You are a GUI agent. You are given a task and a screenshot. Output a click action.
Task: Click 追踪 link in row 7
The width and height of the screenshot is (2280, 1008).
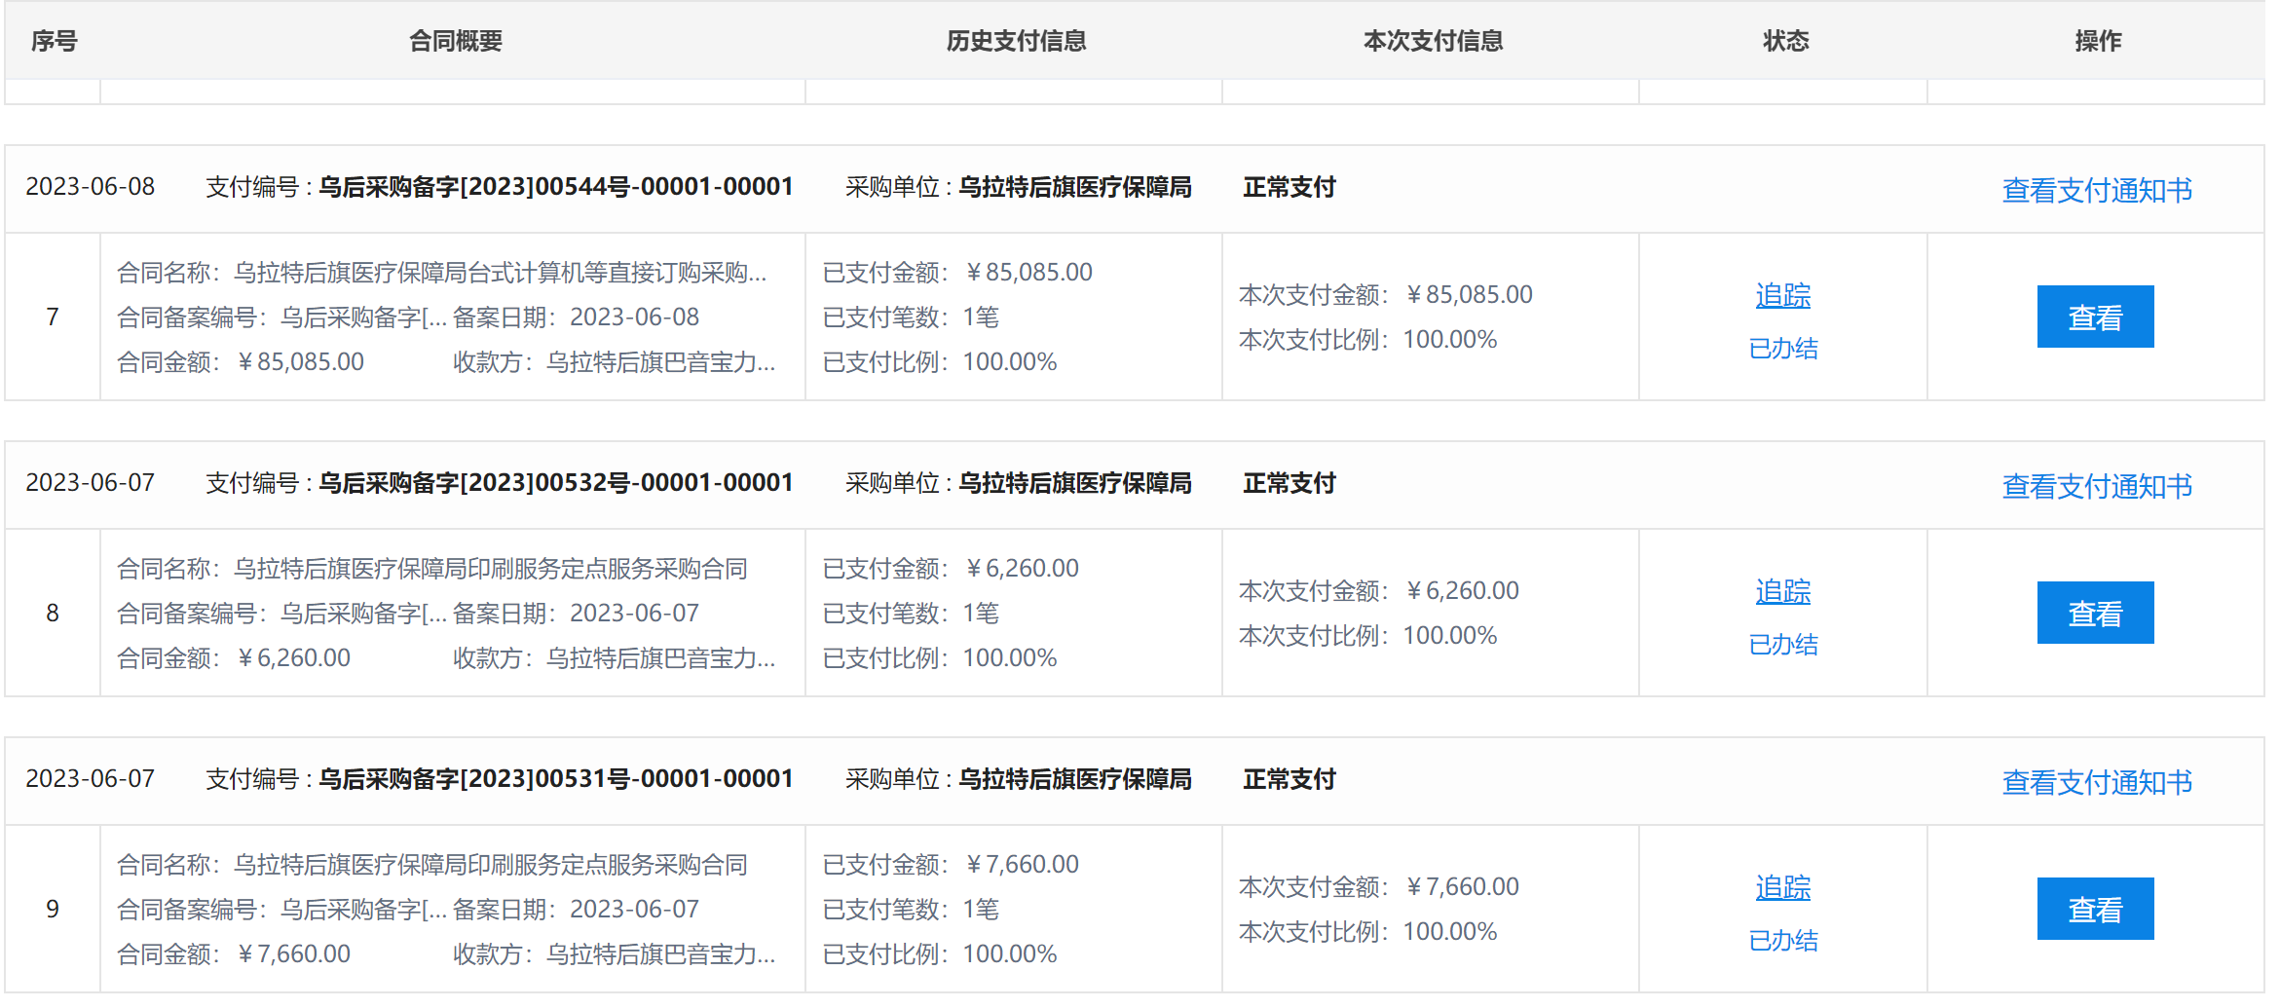coord(1783,295)
